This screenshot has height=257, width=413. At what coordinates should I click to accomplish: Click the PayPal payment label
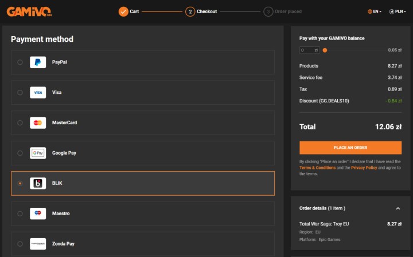59,62
